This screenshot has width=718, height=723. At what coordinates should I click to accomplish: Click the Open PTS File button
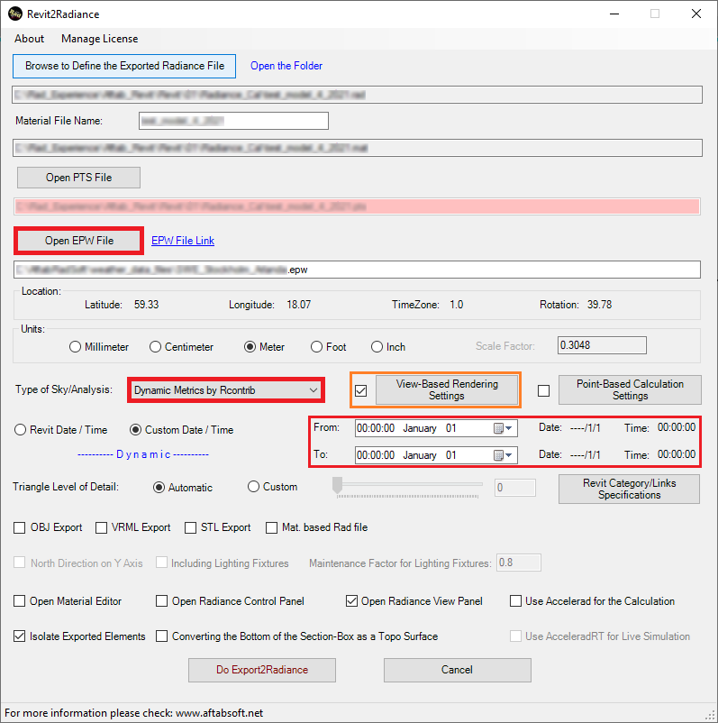78,178
